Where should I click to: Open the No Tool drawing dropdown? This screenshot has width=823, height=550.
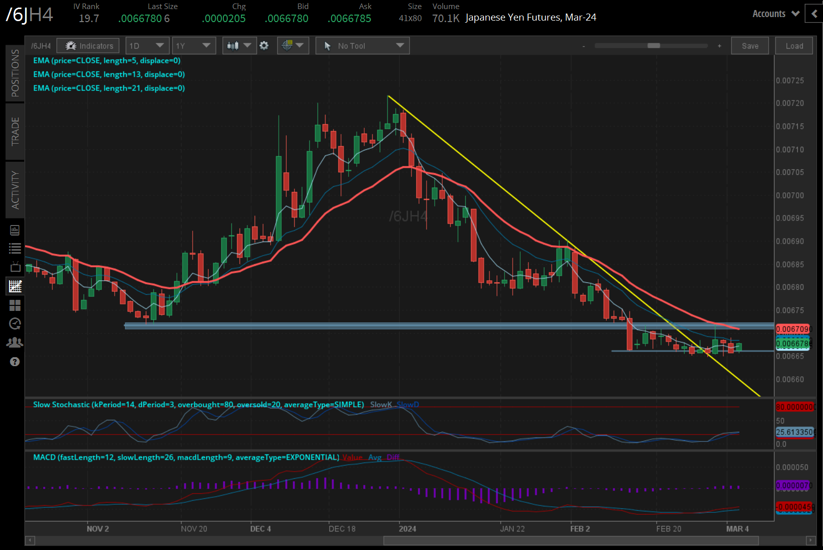(x=362, y=46)
